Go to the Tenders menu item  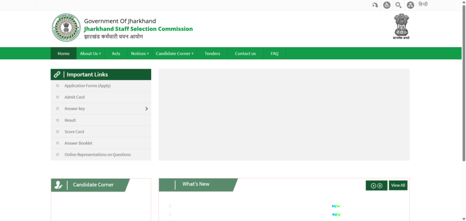212,54
